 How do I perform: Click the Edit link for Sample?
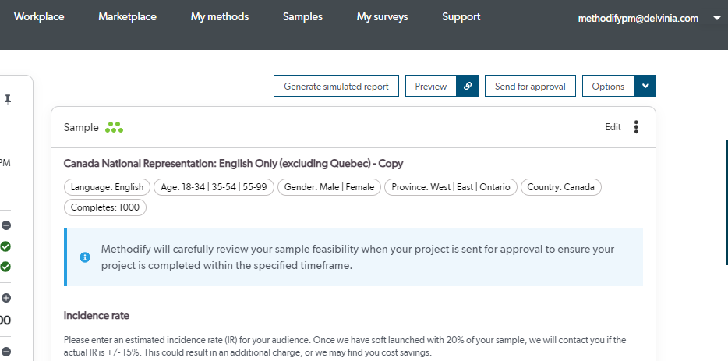[x=613, y=127]
